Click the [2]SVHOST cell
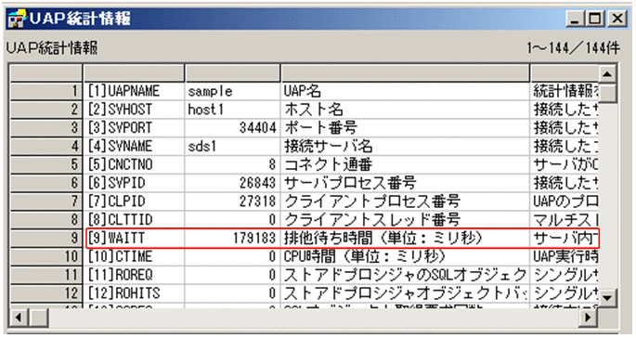636x338 pixels. pyautogui.click(x=134, y=110)
